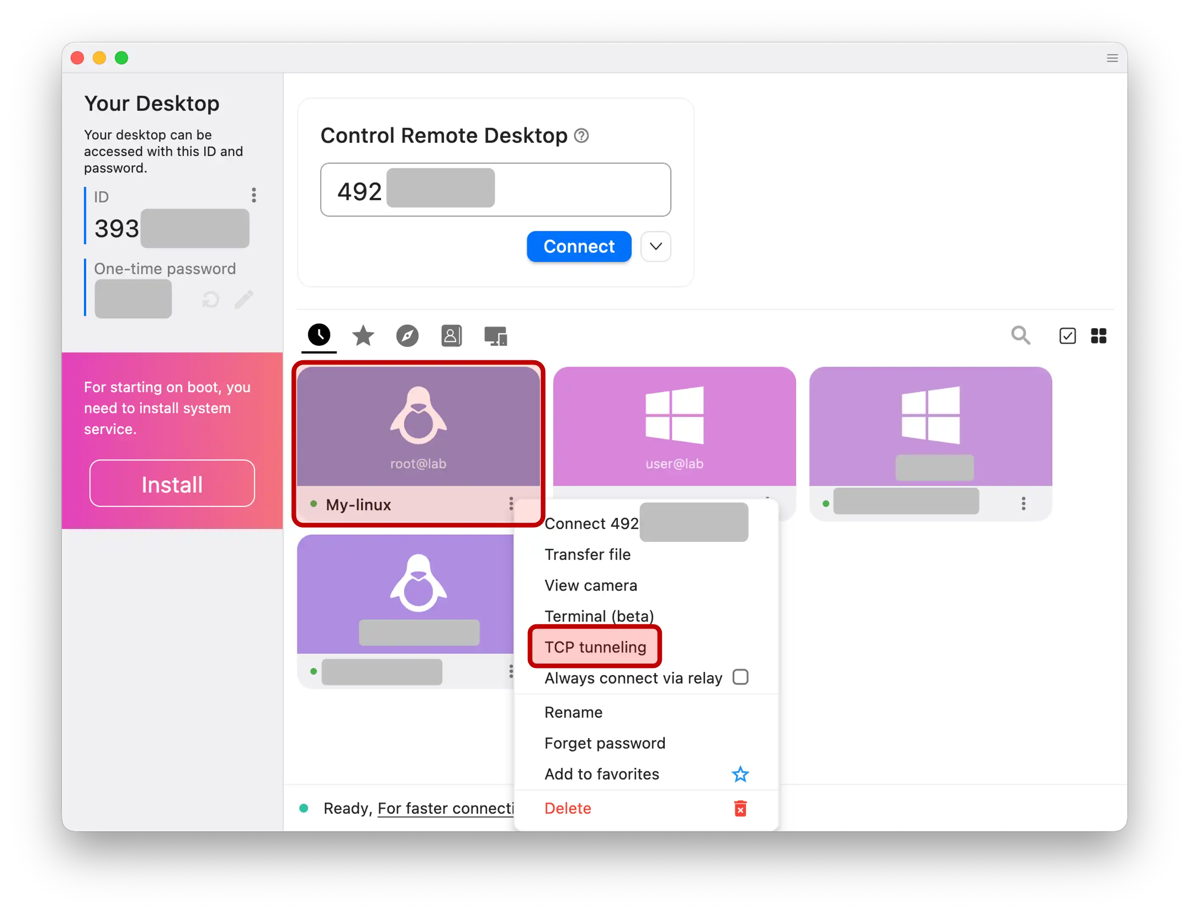
Task: Choose Transfer file in context menu
Action: pyautogui.click(x=587, y=554)
